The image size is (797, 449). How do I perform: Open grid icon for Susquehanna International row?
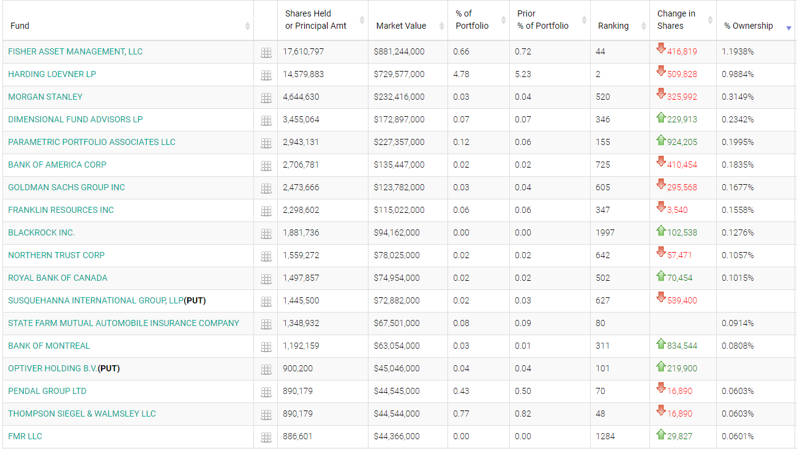click(x=266, y=302)
